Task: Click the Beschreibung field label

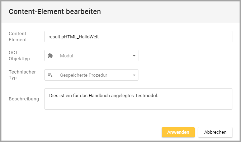Action: coord(24,99)
